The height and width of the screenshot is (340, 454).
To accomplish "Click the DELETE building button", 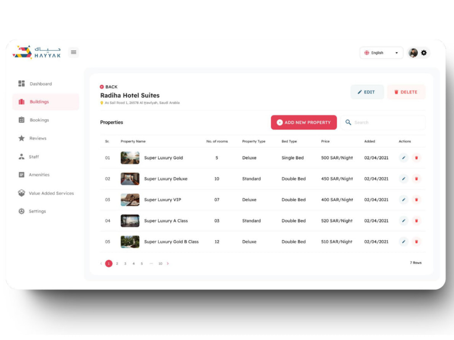I will [x=406, y=92].
